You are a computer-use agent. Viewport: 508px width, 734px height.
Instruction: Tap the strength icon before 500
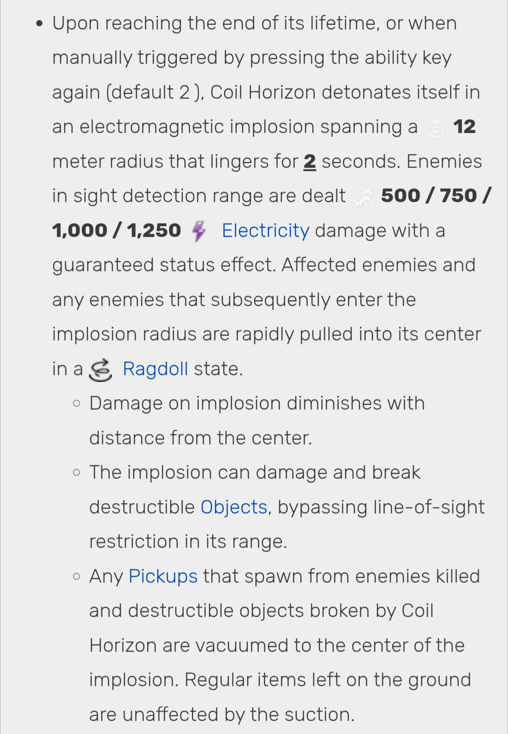pyautogui.click(x=364, y=197)
